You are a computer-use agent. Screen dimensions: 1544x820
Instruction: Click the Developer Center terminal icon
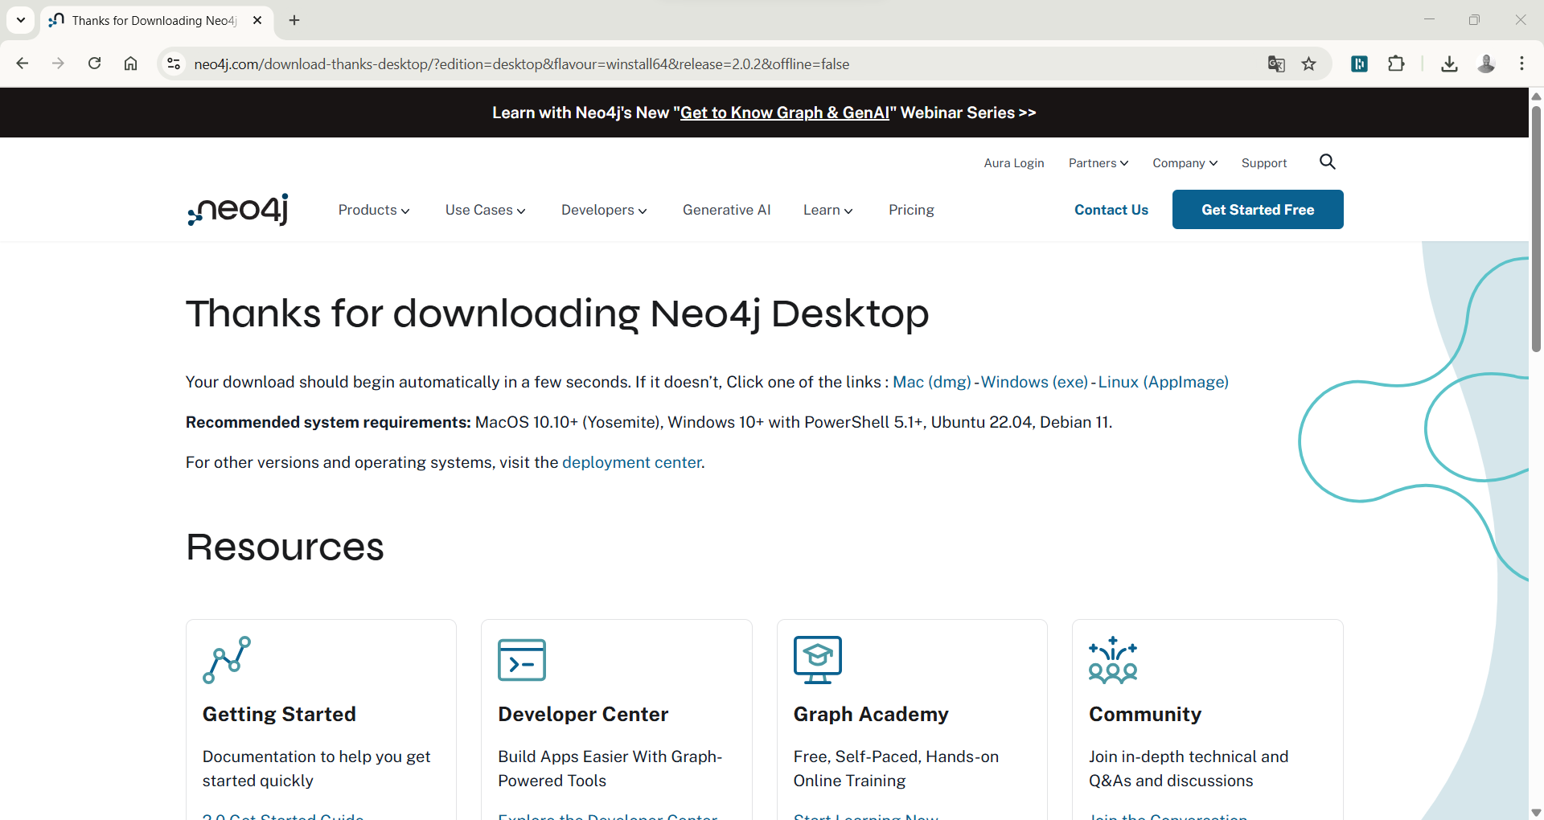click(522, 660)
